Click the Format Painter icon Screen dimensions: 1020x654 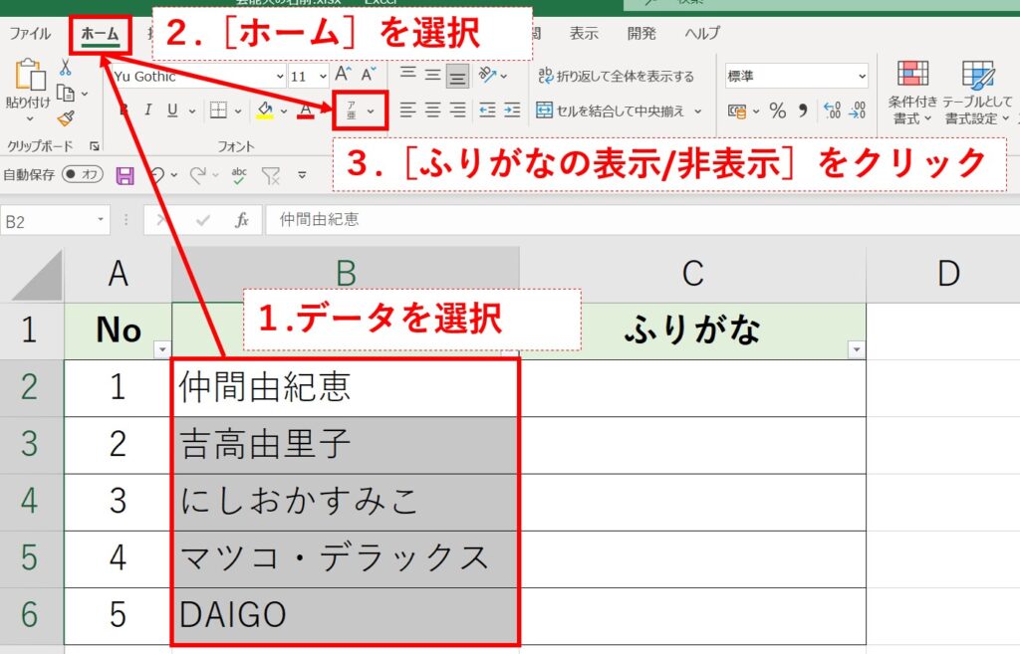66,116
